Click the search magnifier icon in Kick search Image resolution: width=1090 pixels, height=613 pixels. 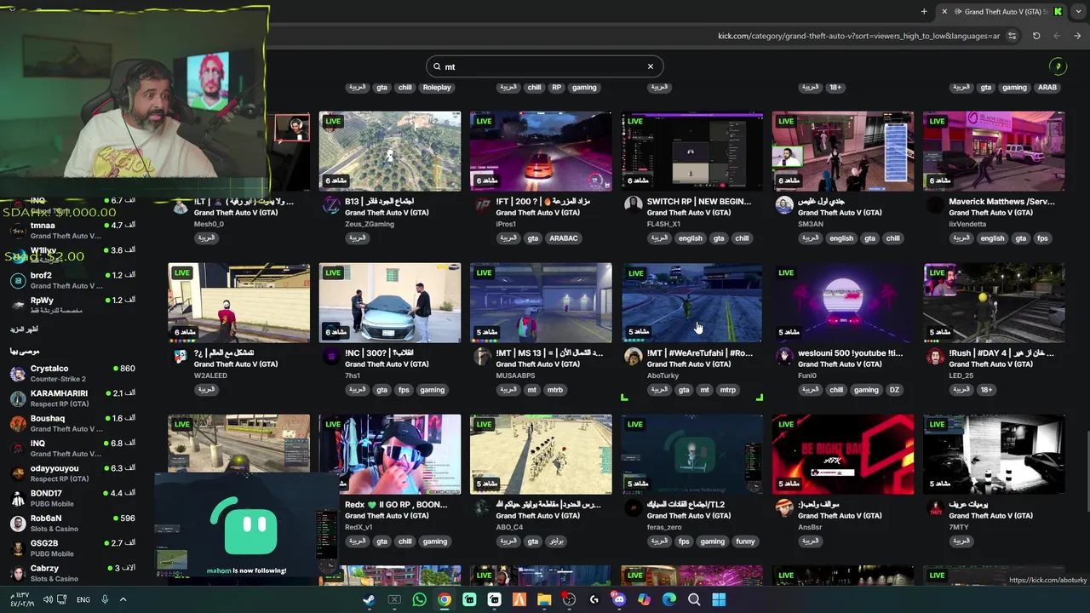(438, 66)
